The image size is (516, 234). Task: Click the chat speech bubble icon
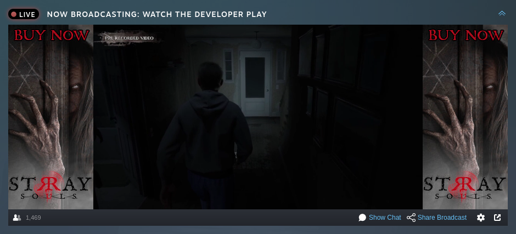click(362, 218)
